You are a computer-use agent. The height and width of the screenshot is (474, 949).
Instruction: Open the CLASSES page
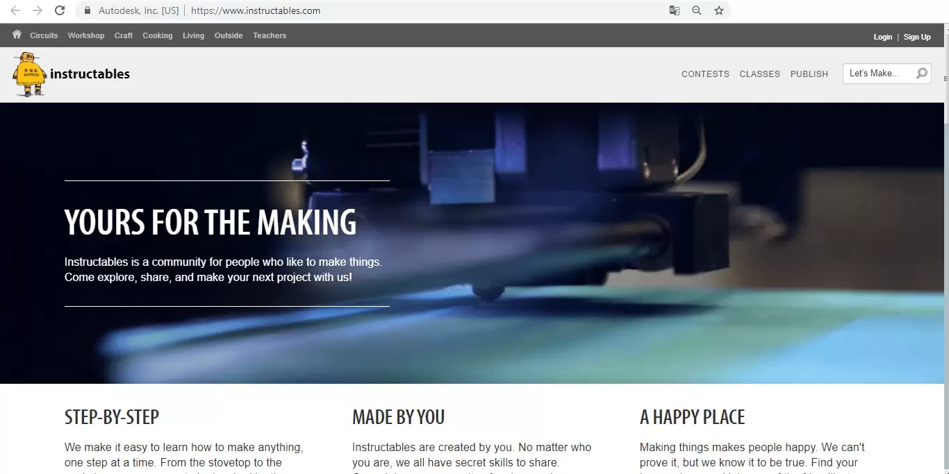click(x=759, y=74)
